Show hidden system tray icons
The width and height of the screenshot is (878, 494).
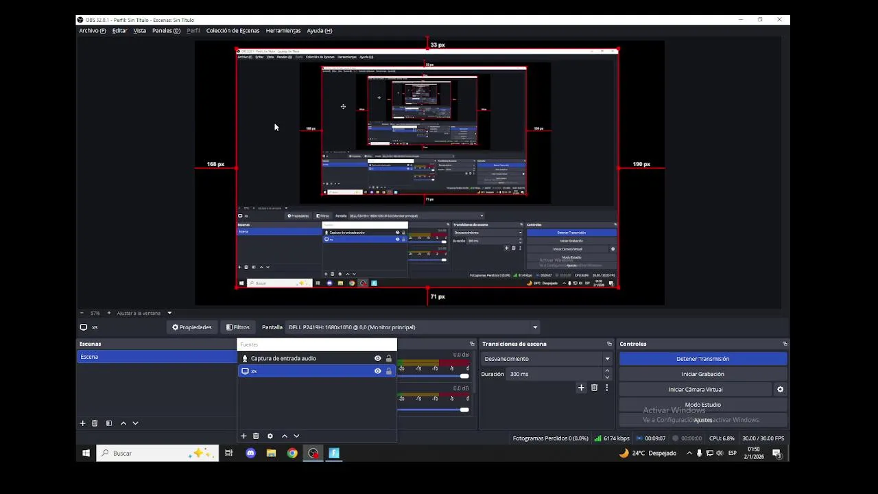tap(689, 453)
